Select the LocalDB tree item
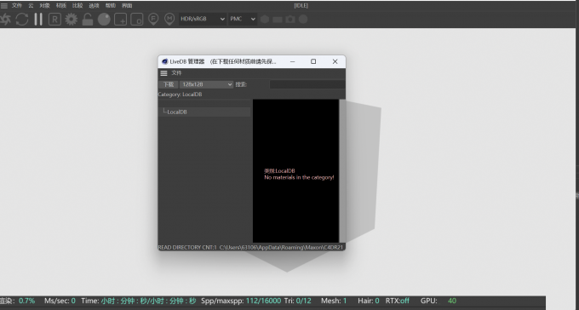Image resolution: width=579 pixels, height=310 pixels. 204,112
